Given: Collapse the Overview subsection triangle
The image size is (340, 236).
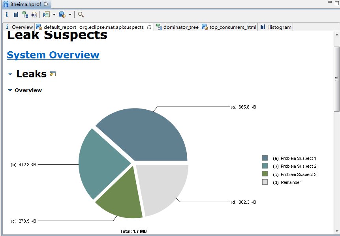Looking at the screenshot, I should tap(10, 90).
